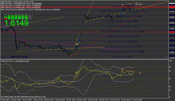Click the EMA row label in signal panel

(30, 19)
